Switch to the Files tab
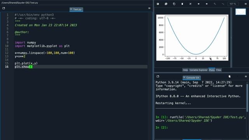Screen dimensions: 249x140 219,70
